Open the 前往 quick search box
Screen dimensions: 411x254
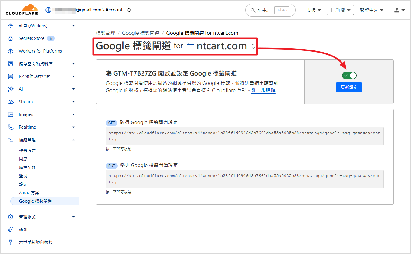click(270, 10)
